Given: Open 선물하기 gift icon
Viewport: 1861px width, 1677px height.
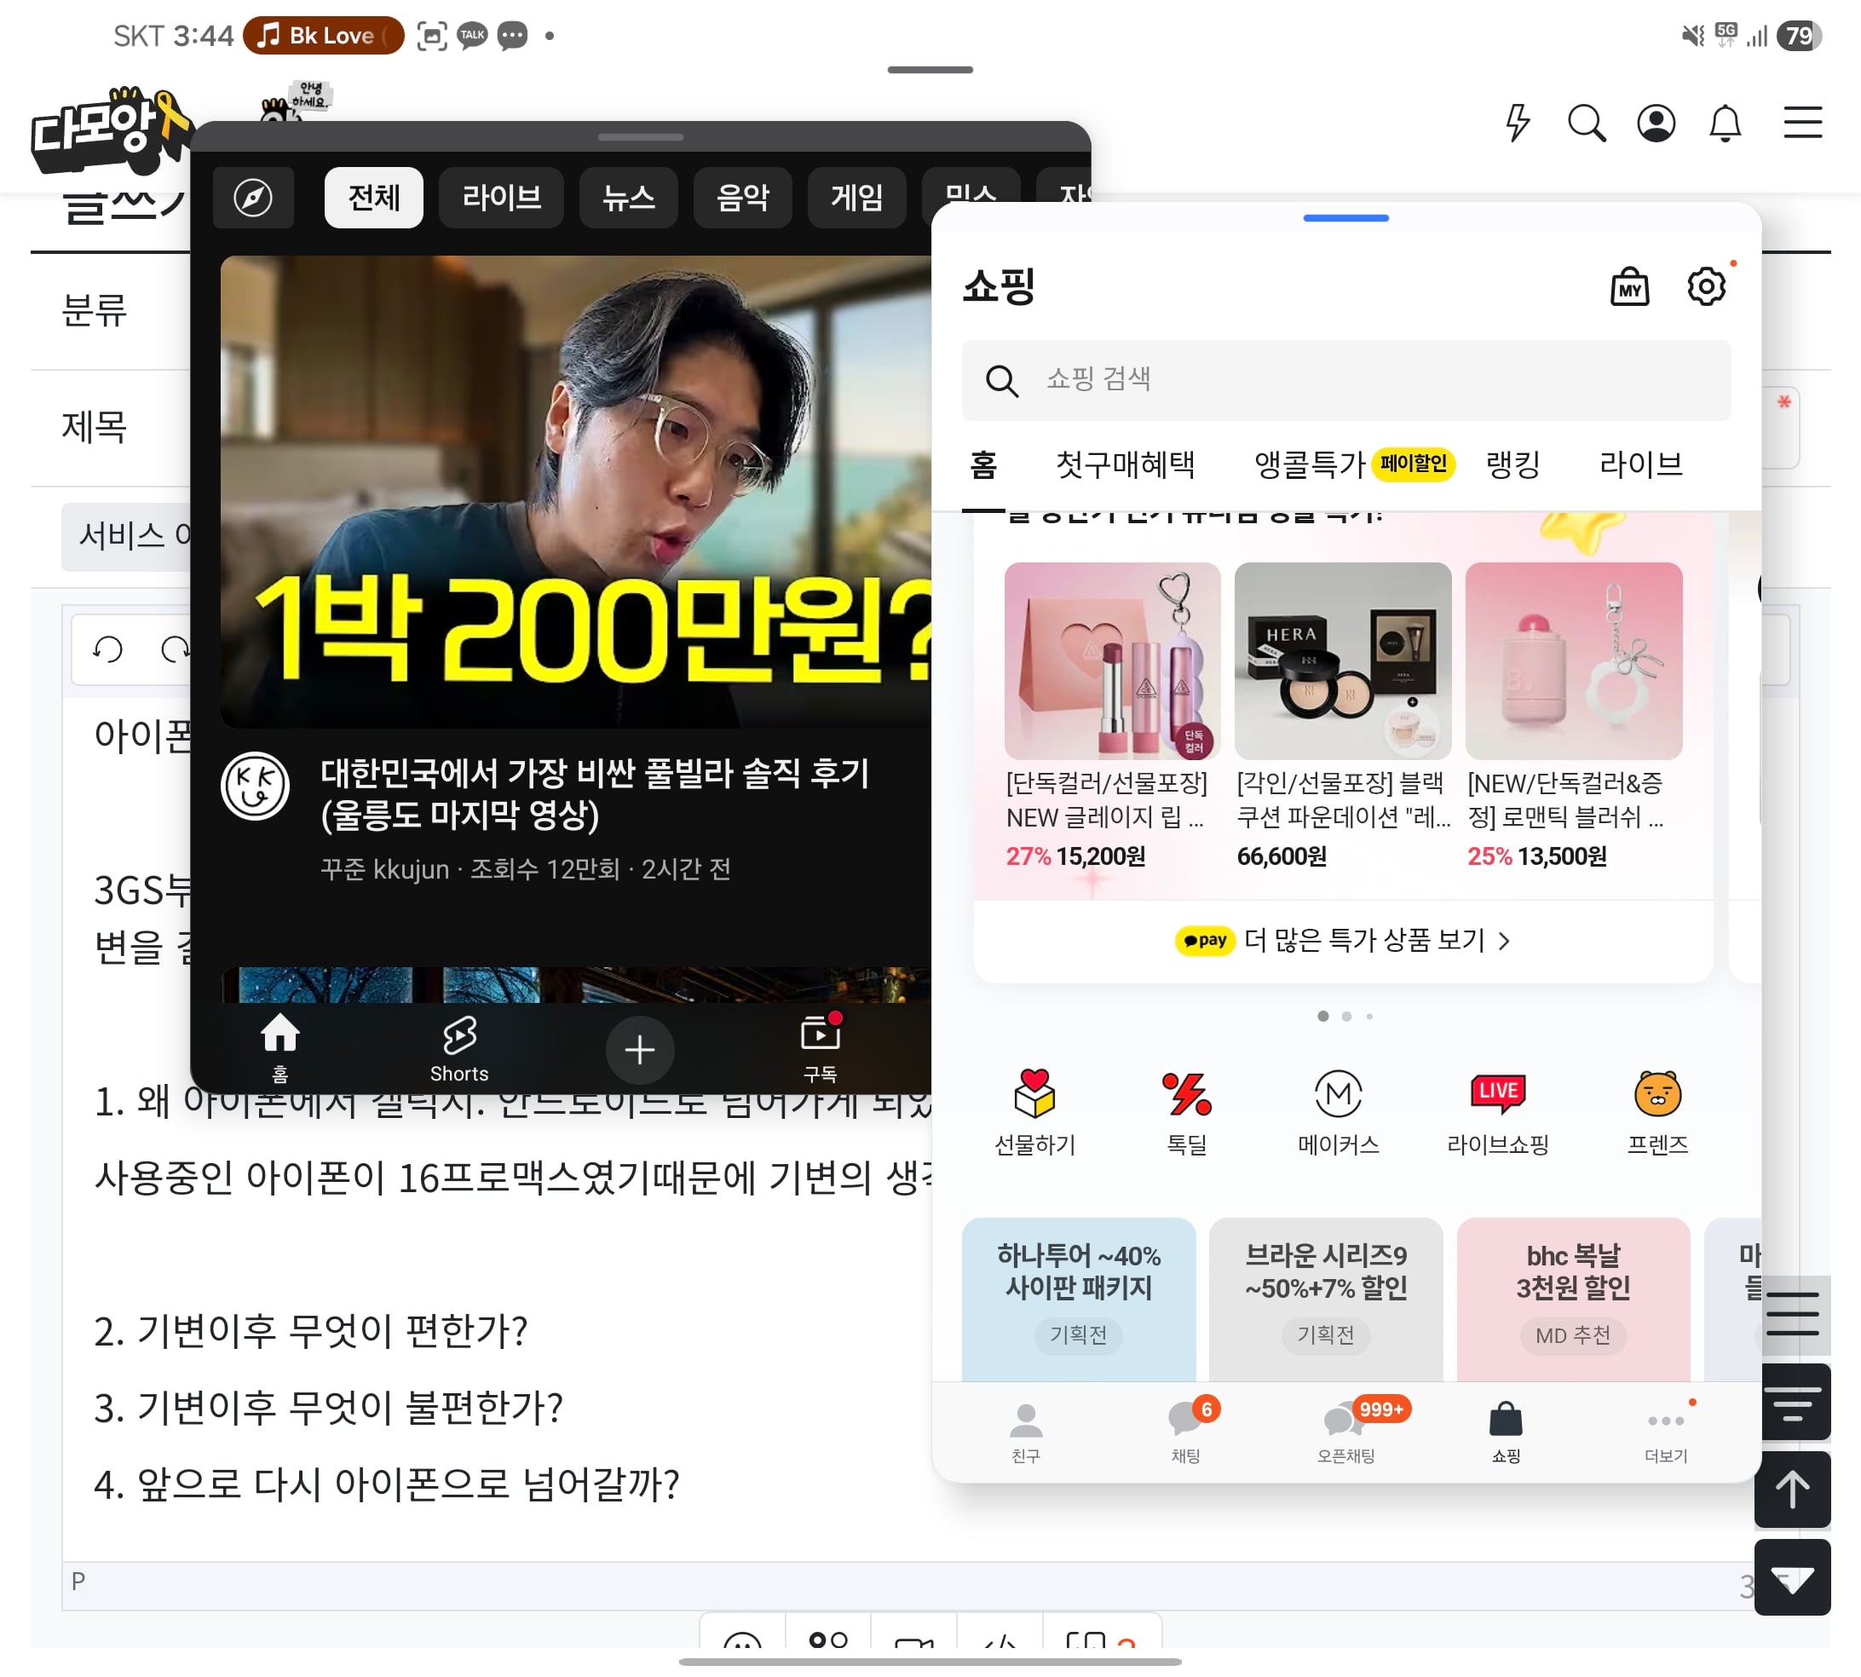Looking at the screenshot, I should click(x=1034, y=1111).
